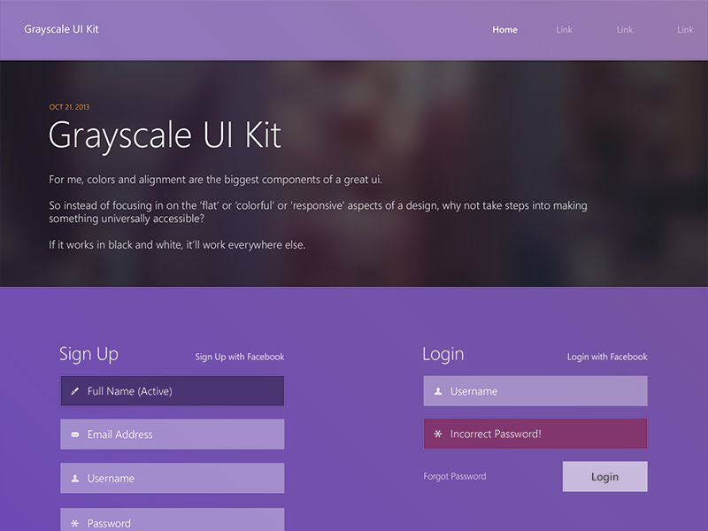This screenshot has height=531, width=708.
Task: Click the asterisk icon beside Incorrect Password
Action: point(438,434)
